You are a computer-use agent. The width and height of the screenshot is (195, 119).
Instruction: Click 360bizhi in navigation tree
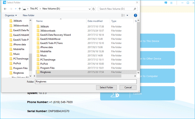click(x=18, y=21)
